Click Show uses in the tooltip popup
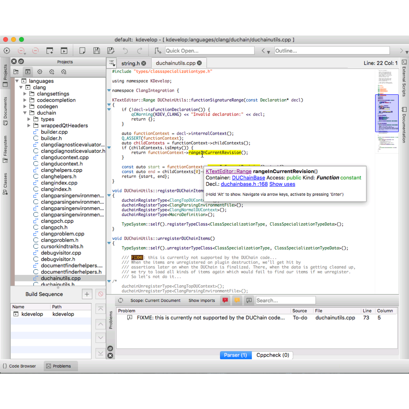This screenshot has width=409, height=409. pyautogui.click(x=282, y=184)
